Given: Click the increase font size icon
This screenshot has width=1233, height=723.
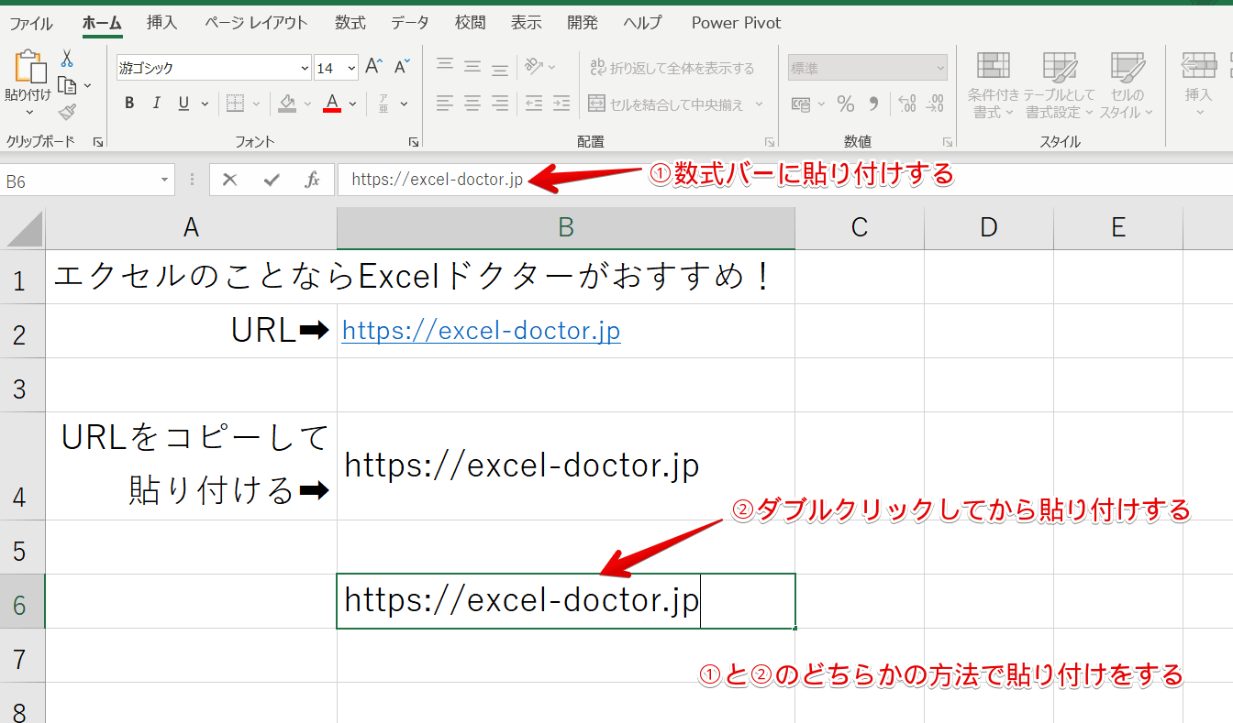Looking at the screenshot, I should click(x=373, y=67).
